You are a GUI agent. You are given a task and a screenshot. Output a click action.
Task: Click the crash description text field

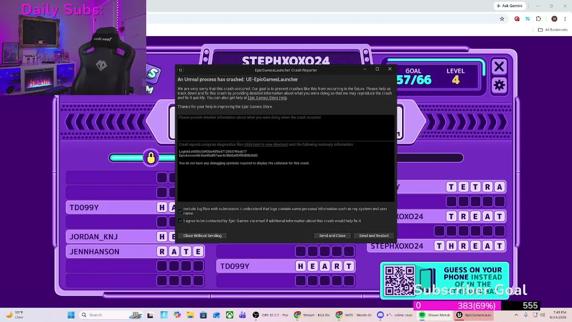coord(286,127)
